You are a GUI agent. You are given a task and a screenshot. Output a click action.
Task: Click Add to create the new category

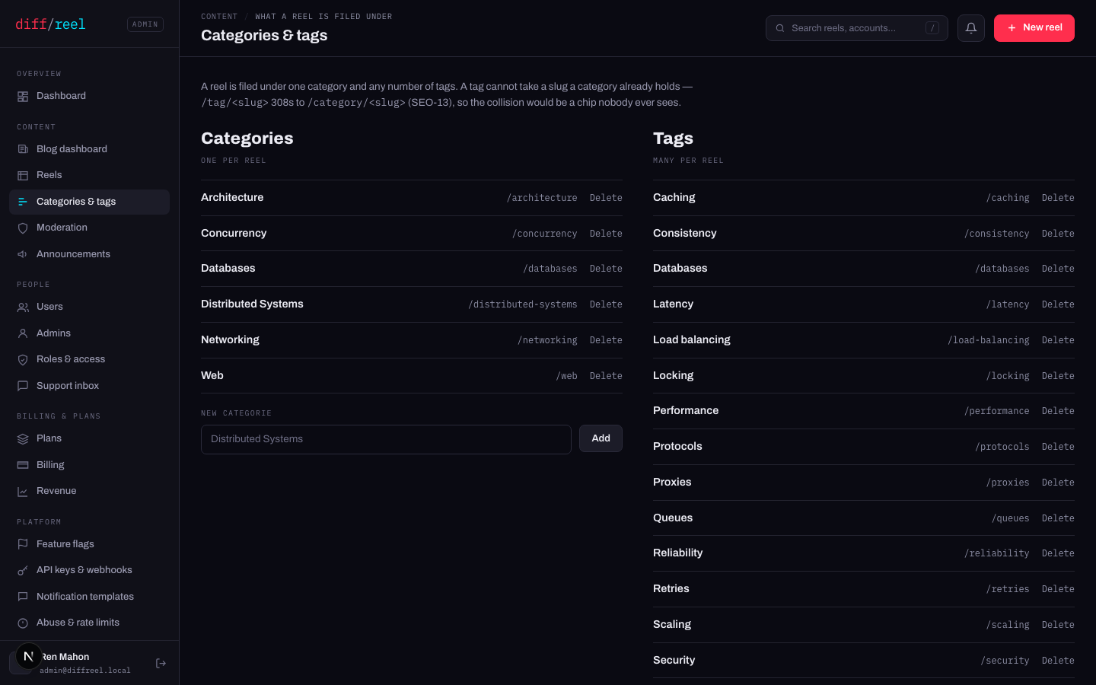[x=601, y=438]
